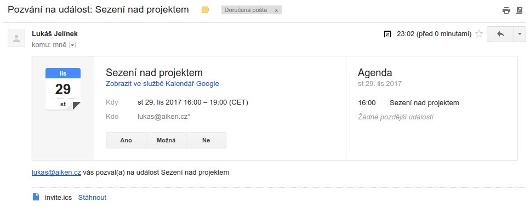The image size is (530, 207).
Task: Respond 'Možná' to the invitation
Action: [166, 141]
